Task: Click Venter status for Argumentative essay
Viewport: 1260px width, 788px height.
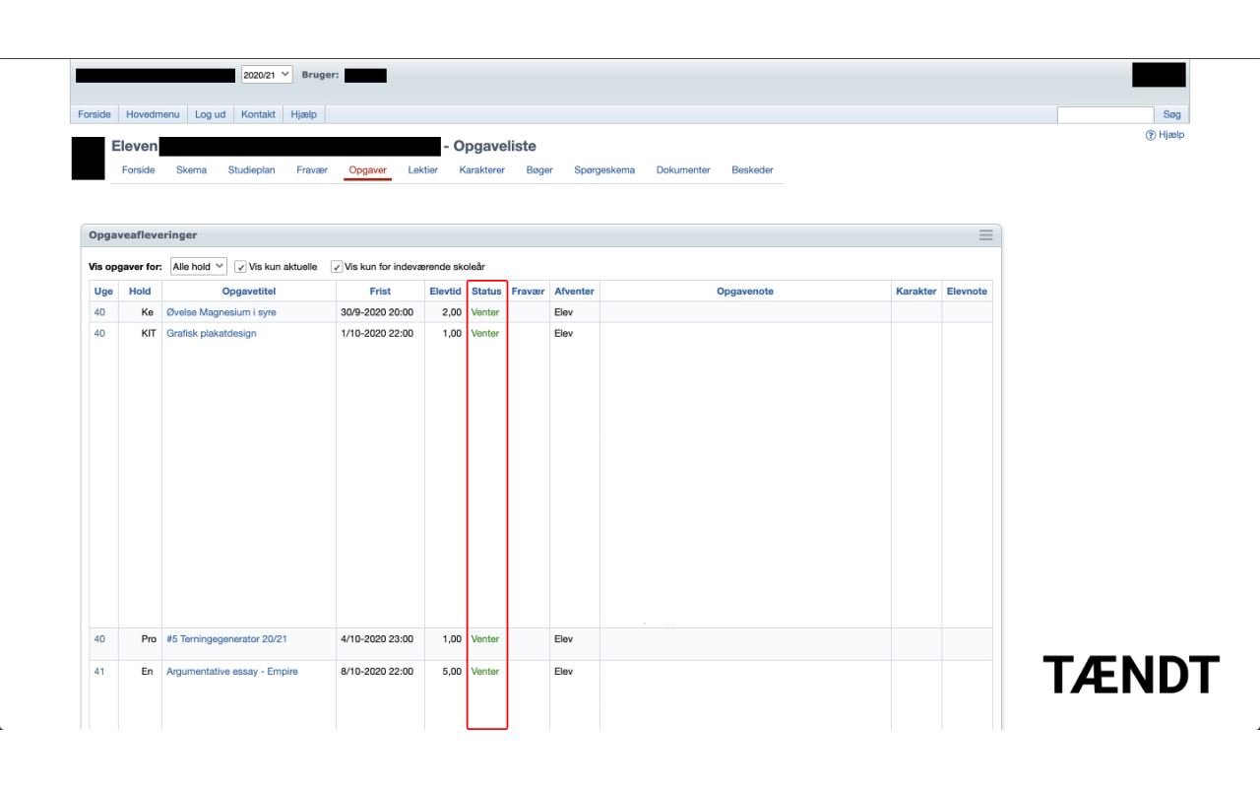Action: [x=485, y=672]
